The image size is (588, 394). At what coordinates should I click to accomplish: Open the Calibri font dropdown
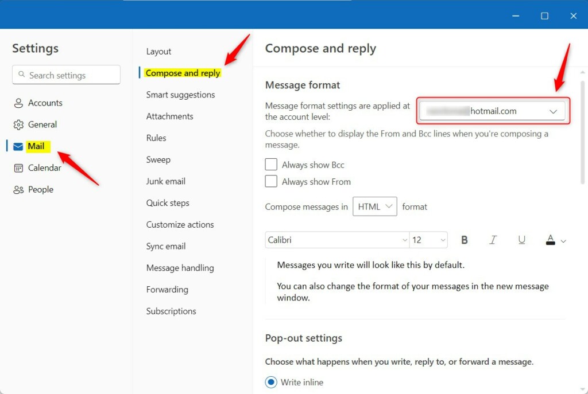336,240
